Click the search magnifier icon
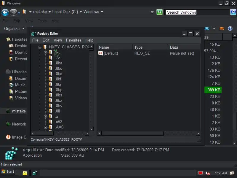The width and height of the screenshot is (237, 178). coord(233,12)
